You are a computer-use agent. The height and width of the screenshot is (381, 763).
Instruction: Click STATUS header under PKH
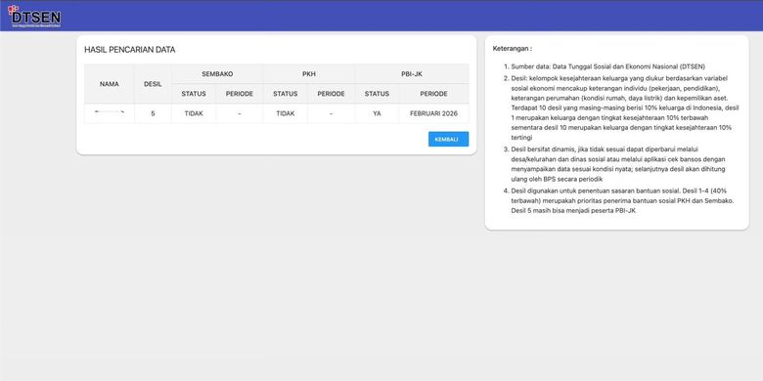(x=286, y=94)
